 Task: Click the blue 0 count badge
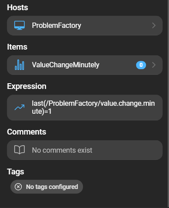click(141, 65)
